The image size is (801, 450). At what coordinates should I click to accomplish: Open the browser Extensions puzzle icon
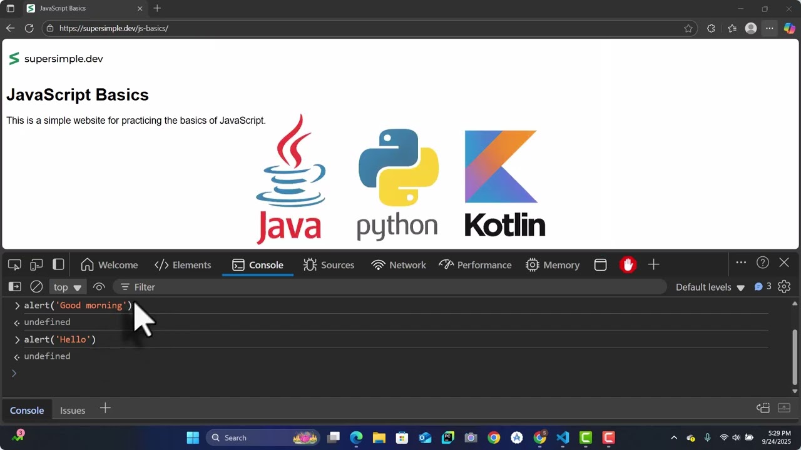click(711, 28)
